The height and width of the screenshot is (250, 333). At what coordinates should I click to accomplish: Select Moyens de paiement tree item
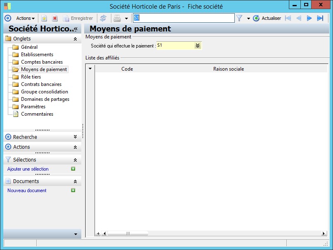coord(44,69)
